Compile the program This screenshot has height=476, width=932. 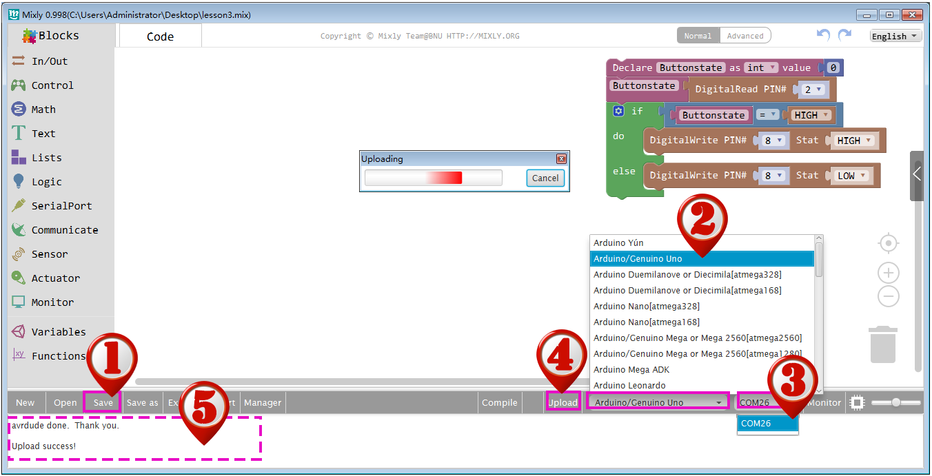pyautogui.click(x=500, y=402)
